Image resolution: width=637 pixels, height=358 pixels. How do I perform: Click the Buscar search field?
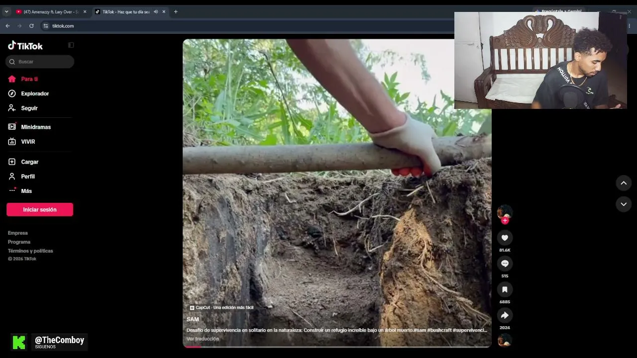pyautogui.click(x=40, y=62)
